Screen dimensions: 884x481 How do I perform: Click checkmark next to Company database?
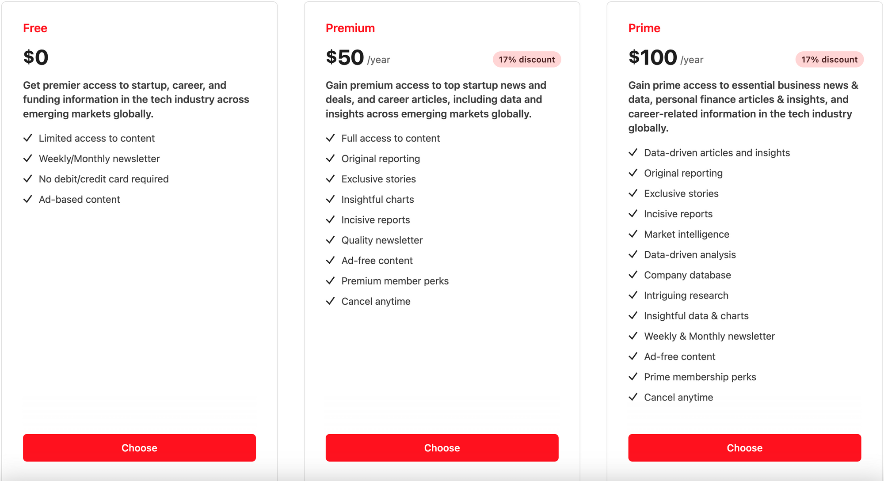coord(633,275)
